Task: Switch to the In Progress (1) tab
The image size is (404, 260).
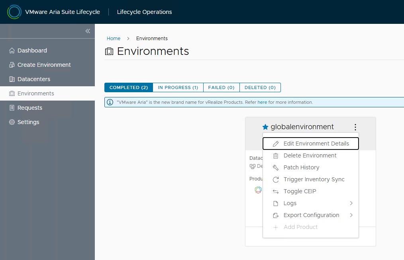Action: [x=178, y=87]
